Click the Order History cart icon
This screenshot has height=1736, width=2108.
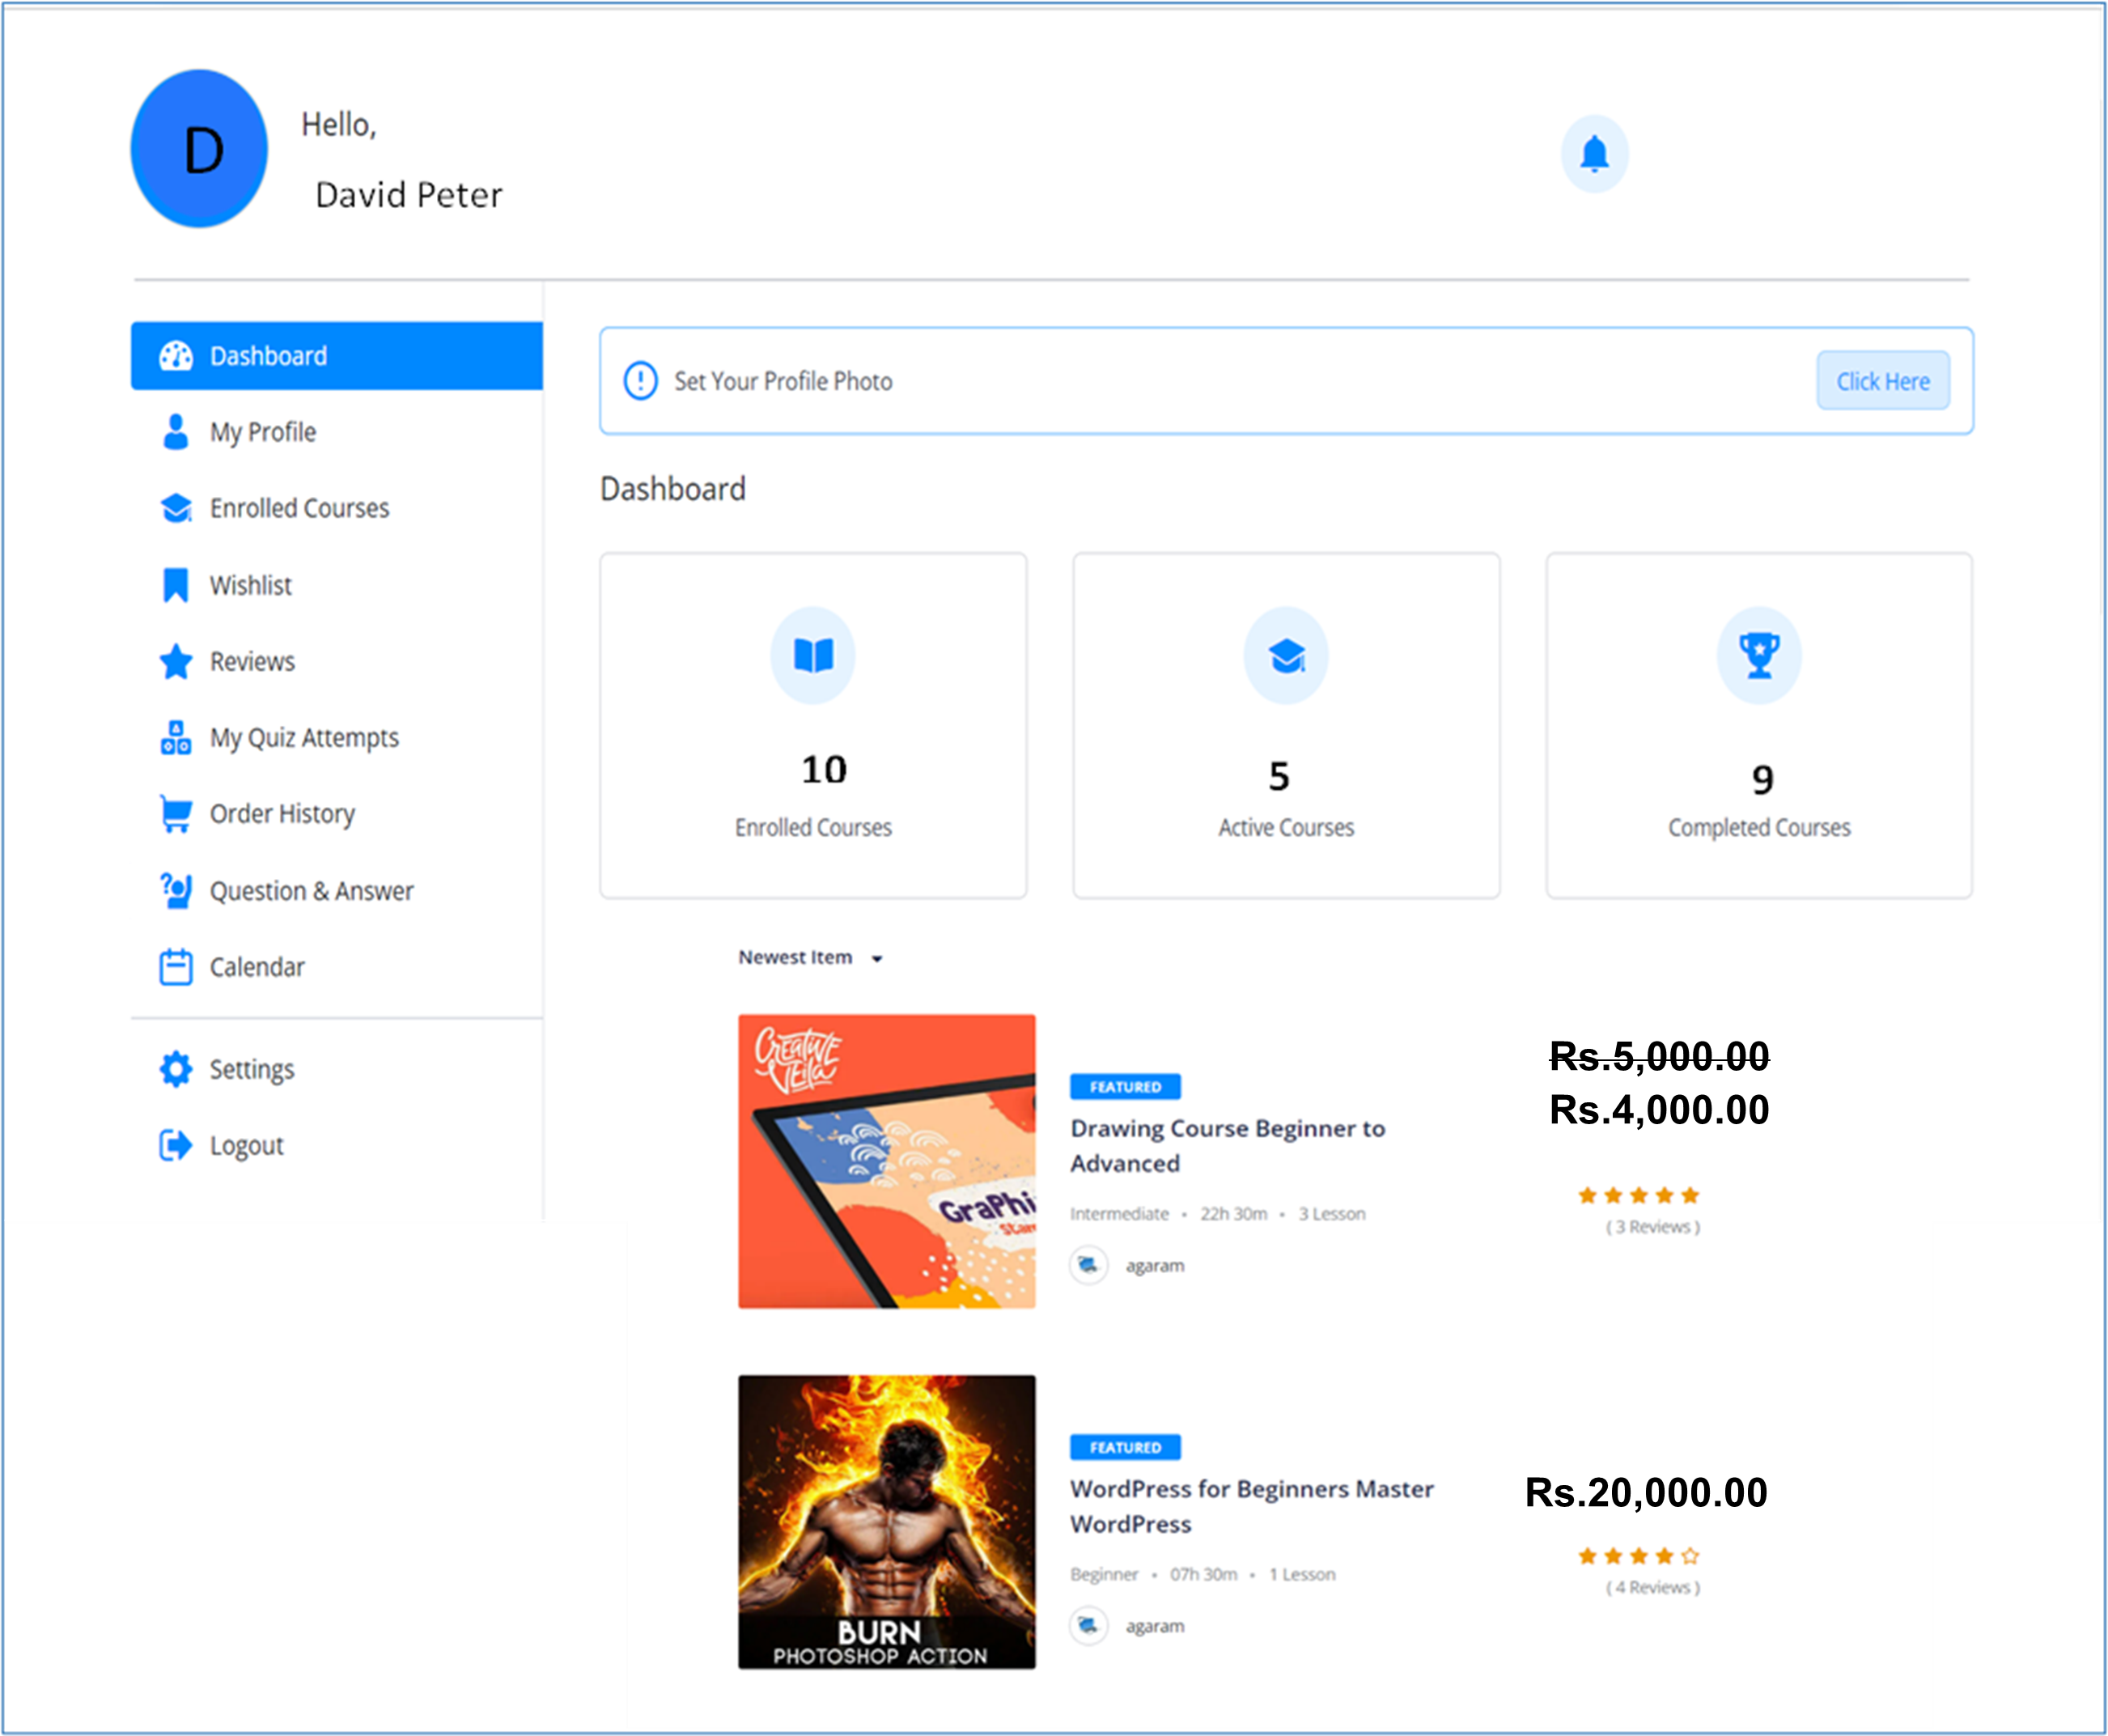176,814
